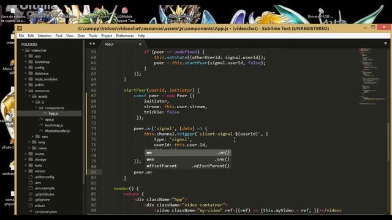Open Universal-USB desktop icon

pos(320,13)
